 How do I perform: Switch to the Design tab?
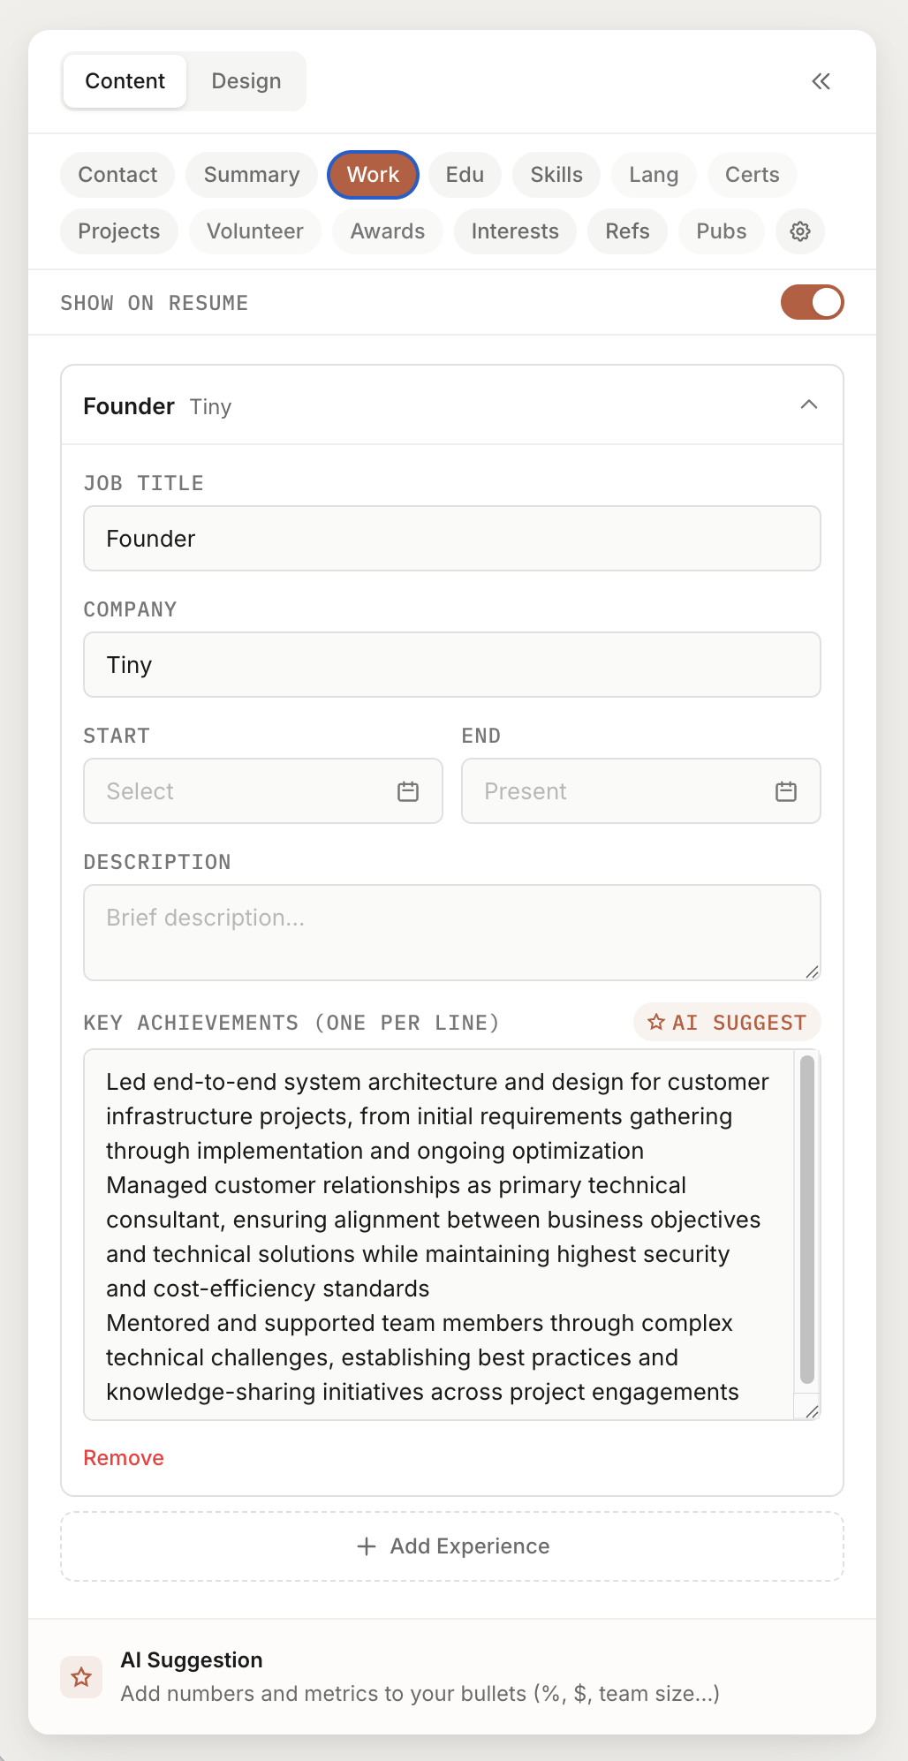pyautogui.click(x=246, y=81)
